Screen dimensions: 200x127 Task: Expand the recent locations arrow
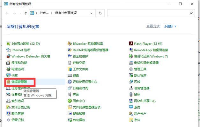tap(20, 13)
